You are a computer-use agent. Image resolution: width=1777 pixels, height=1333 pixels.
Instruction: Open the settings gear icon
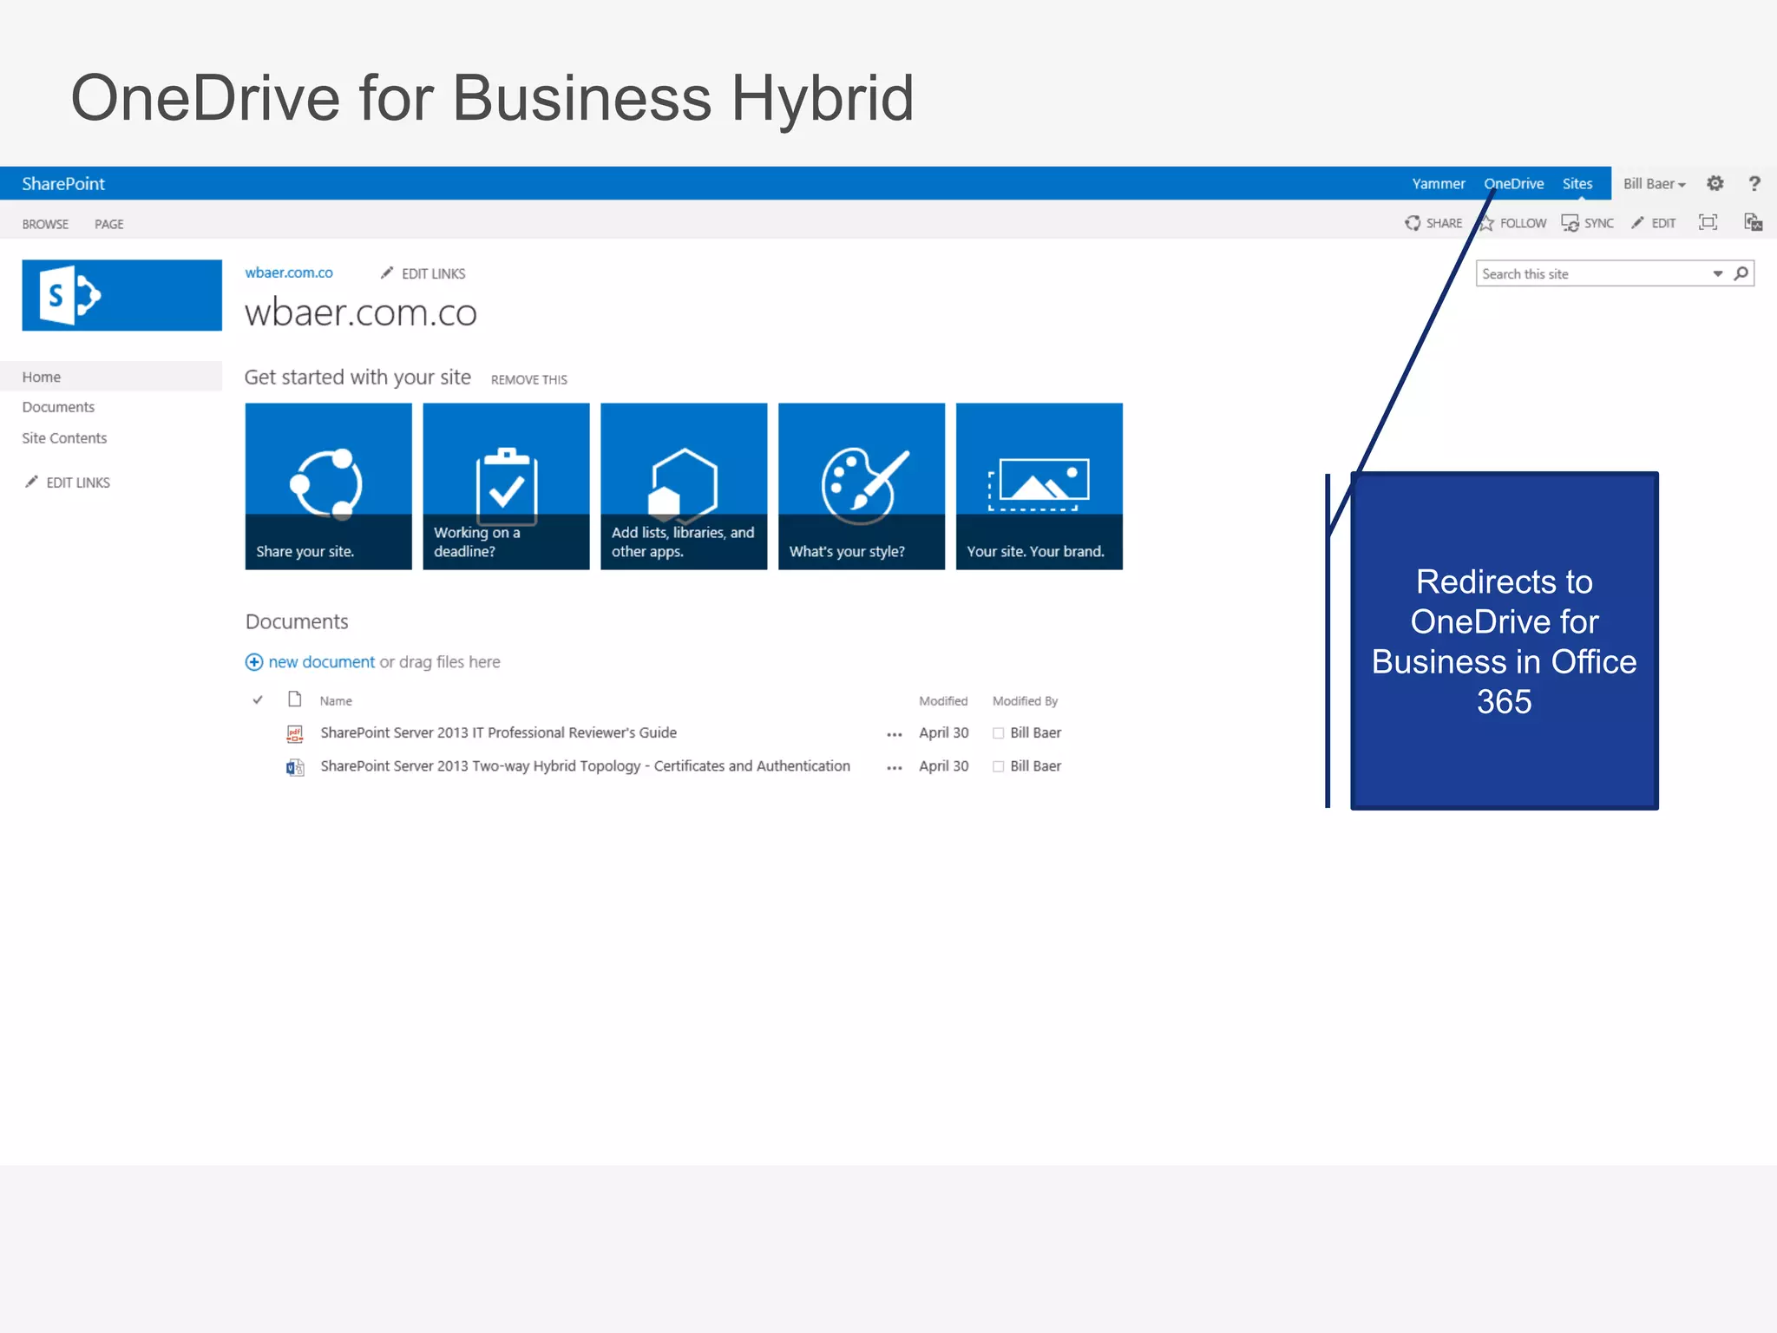pyautogui.click(x=1715, y=183)
